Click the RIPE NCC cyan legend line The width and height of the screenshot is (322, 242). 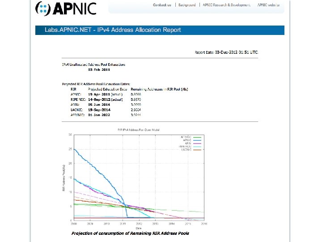197,147
